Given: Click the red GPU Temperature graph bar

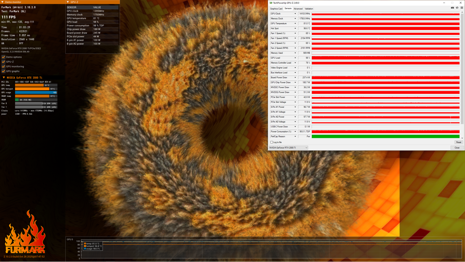Looking at the screenshot, I should click(386, 24).
